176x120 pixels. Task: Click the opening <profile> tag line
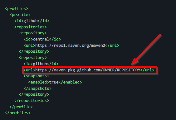[x=20, y=15]
